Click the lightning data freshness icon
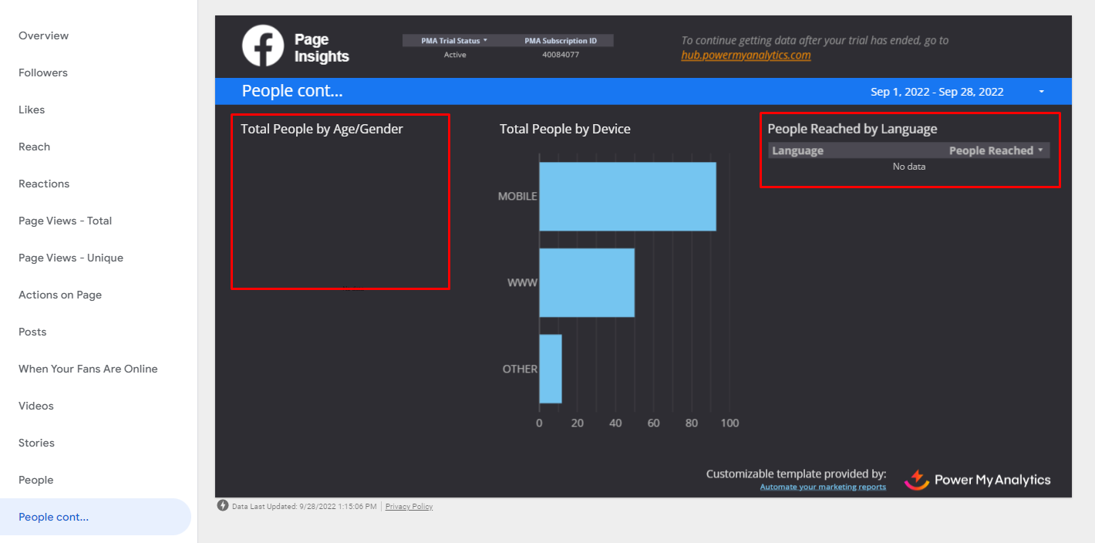1095x543 pixels. [223, 506]
